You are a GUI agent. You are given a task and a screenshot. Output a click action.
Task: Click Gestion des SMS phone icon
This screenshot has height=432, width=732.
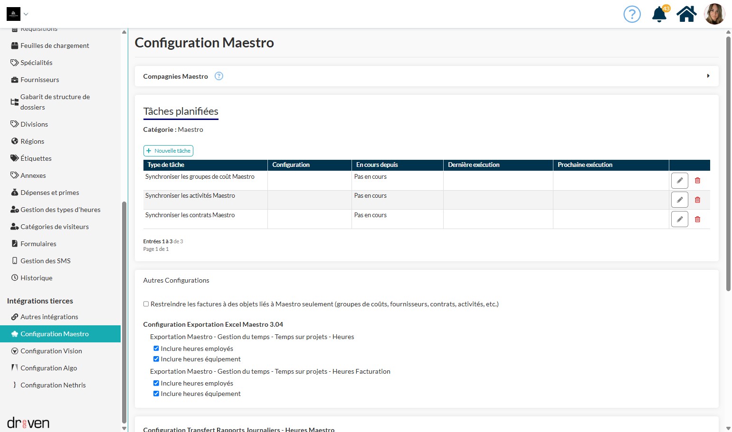coord(15,261)
